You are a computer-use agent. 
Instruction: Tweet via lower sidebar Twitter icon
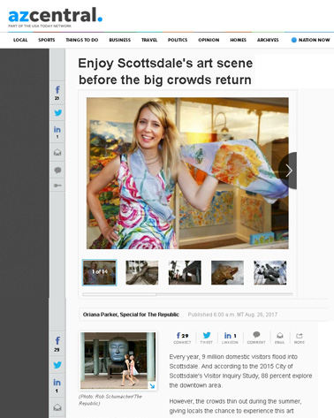[x=57, y=365]
